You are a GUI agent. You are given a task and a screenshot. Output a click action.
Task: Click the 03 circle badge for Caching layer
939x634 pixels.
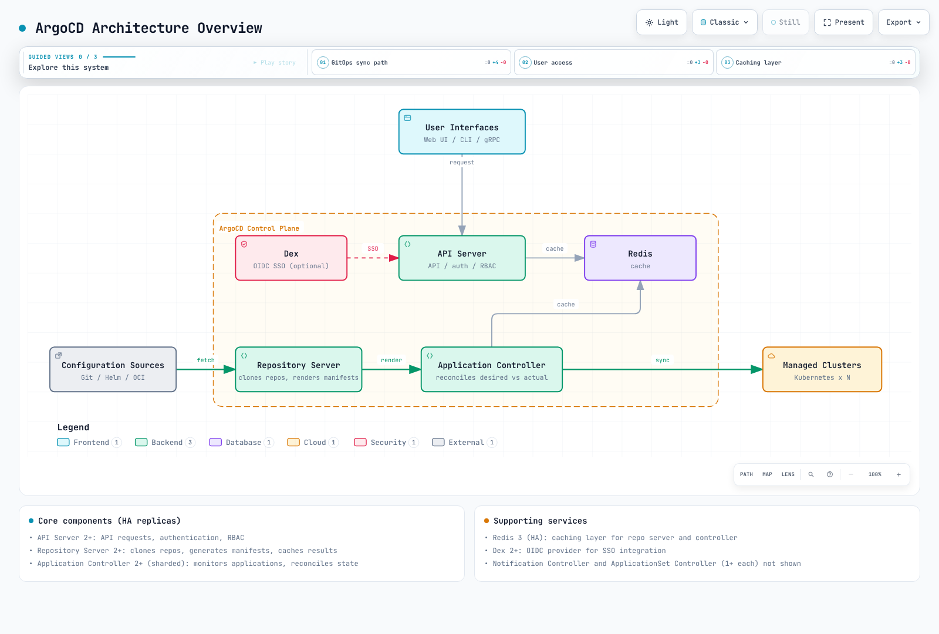click(727, 62)
